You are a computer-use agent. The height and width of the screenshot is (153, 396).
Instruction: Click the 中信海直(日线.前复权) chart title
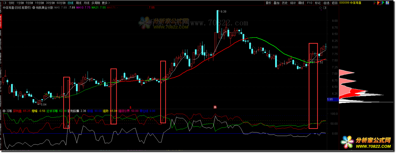point(17,8)
